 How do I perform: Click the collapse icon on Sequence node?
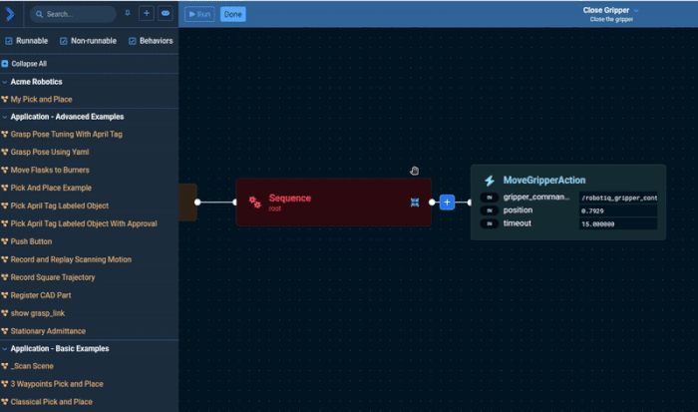414,203
